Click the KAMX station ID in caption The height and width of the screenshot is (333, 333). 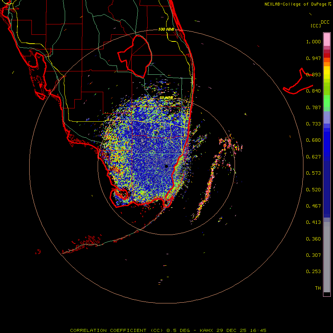click(x=206, y=330)
